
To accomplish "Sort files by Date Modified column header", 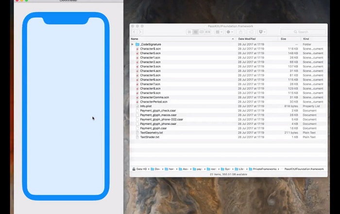I will (x=257, y=39).
